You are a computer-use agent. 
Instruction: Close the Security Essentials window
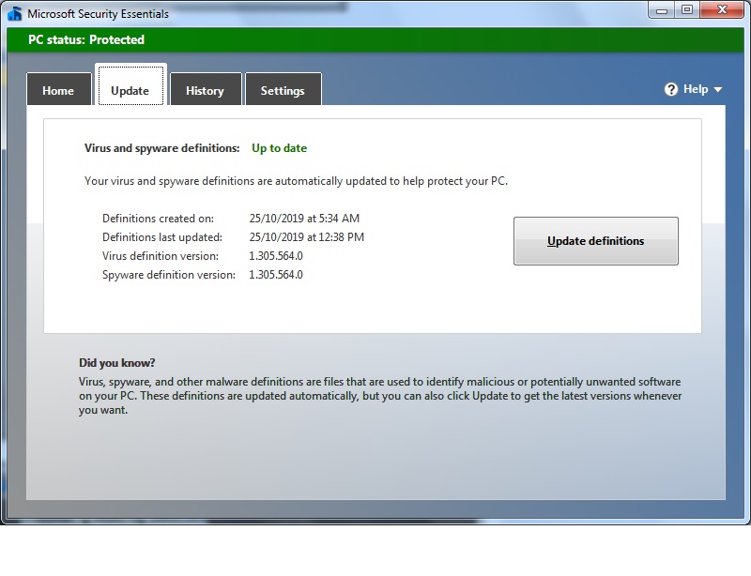click(x=723, y=9)
